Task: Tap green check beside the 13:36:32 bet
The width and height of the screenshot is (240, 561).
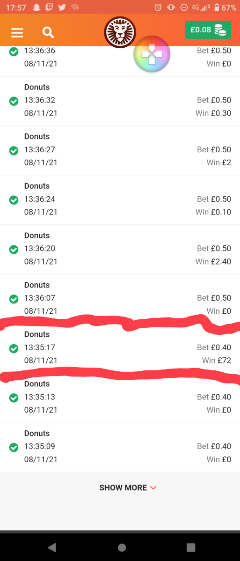Action: click(14, 101)
